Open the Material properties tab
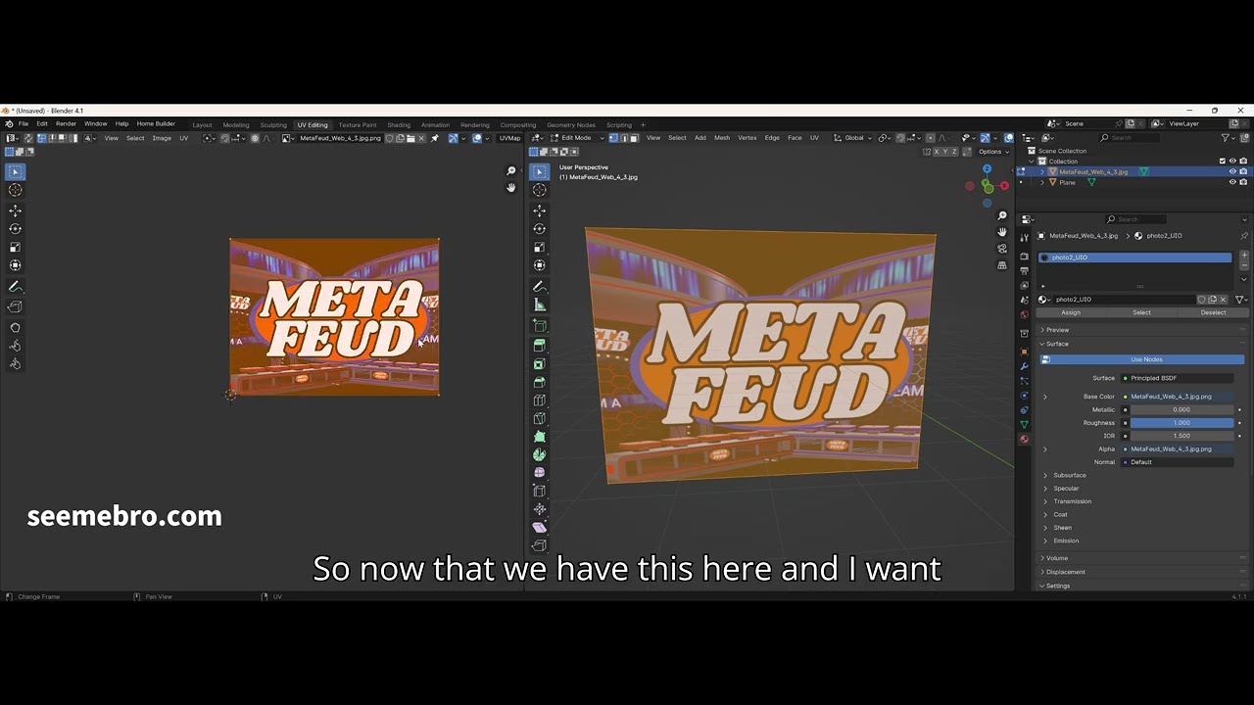This screenshot has width=1254, height=705. pyautogui.click(x=1024, y=439)
